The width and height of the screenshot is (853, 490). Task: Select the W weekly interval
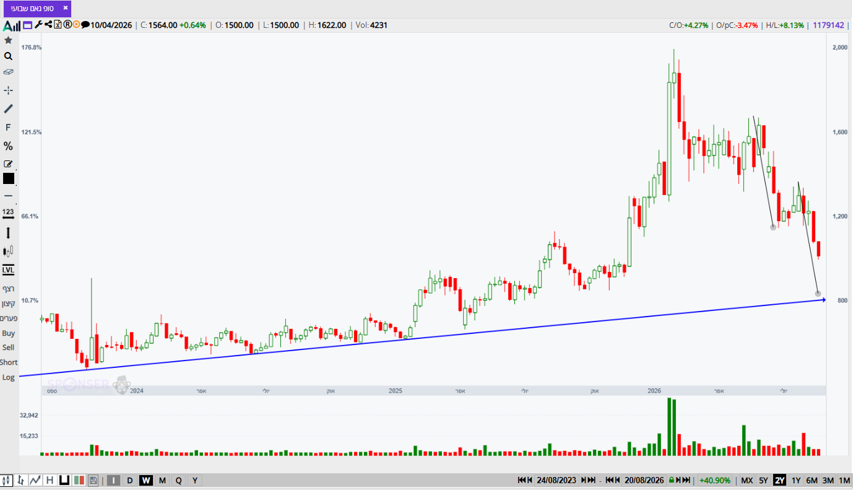(x=146, y=480)
